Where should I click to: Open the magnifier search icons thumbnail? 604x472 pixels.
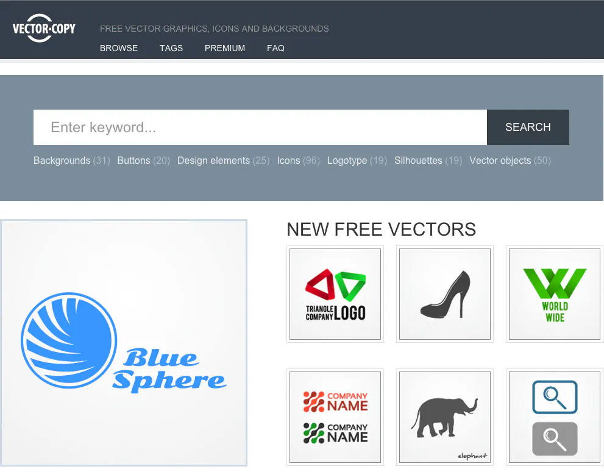[x=554, y=417]
